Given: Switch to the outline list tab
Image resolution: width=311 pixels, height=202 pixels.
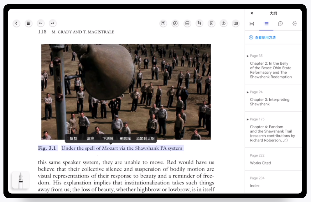Looking at the screenshot, I should click(x=266, y=24).
